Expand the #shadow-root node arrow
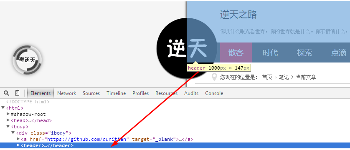The height and width of the screenshot is (150, 350). pos(8,114)
